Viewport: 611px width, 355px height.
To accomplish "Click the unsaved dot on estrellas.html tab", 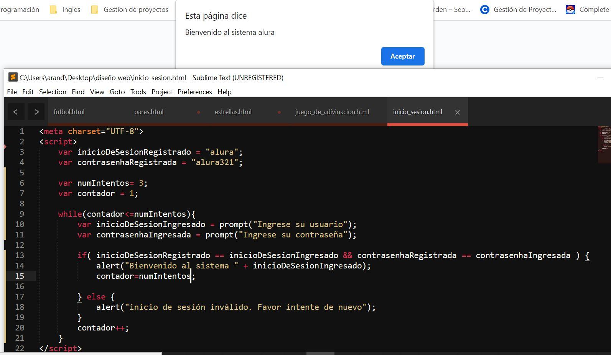I will point(279,112).
